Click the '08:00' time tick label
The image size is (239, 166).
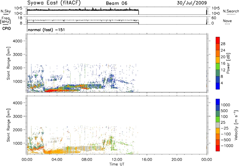[x=87, y=160]
